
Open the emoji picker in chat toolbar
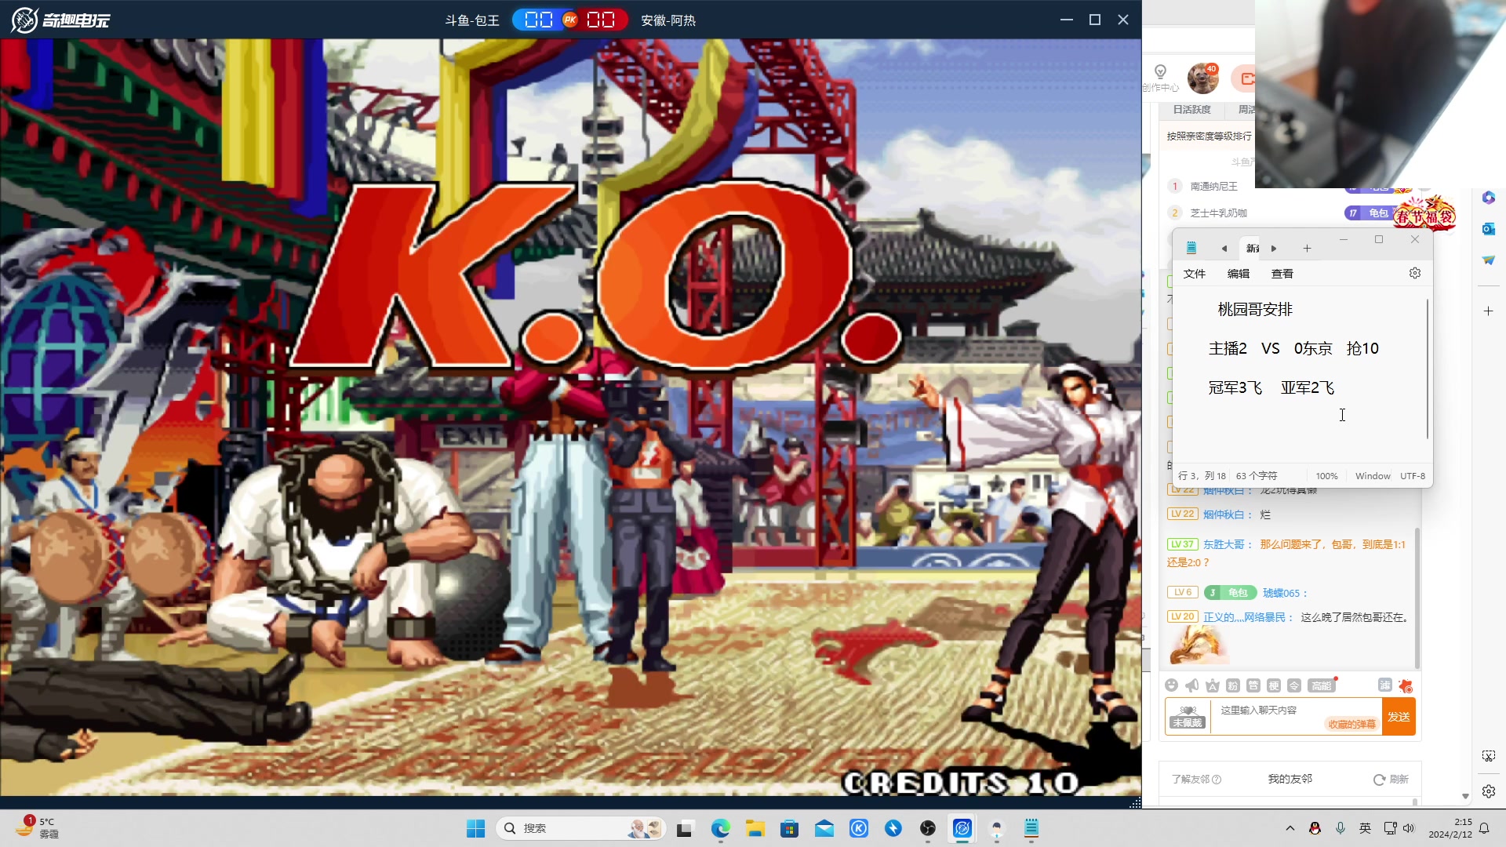click(1171, 685)
